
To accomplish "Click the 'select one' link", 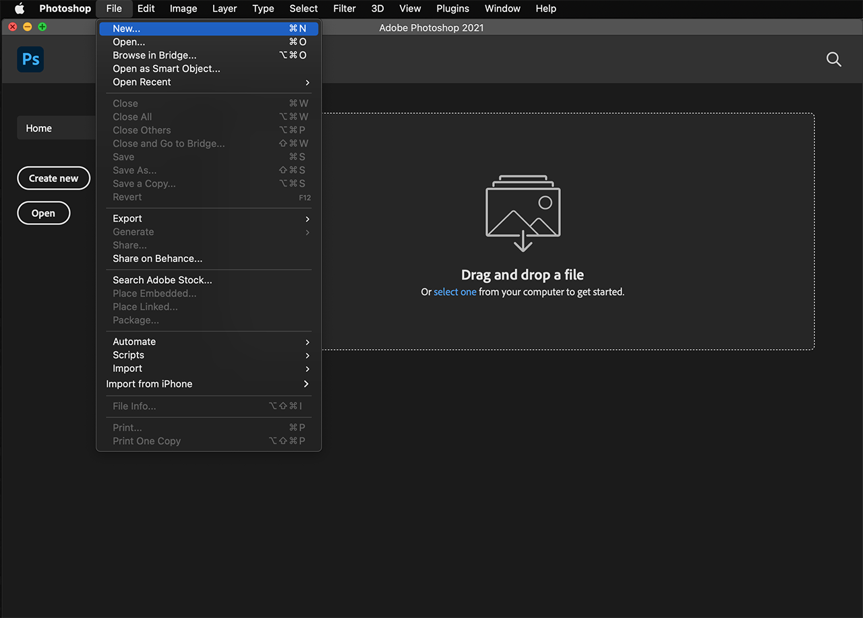I will [455, 292].
